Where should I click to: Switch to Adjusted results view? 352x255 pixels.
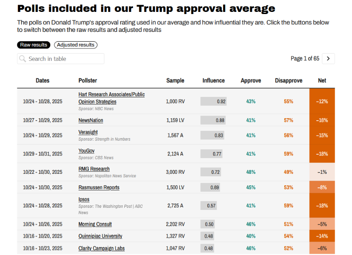click(x=75, y=45)
